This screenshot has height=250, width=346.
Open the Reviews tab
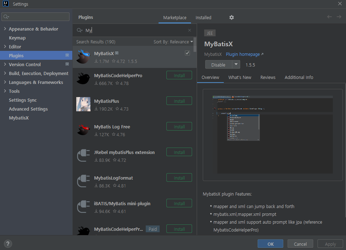click(x=268, y=78)
